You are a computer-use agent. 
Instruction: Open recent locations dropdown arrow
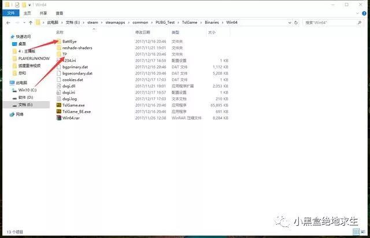click(24, 23)
